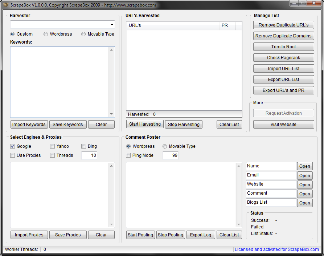The image size is (324, 256).
Task: Click Export URL's and PR
Action: tap(283, 90)
